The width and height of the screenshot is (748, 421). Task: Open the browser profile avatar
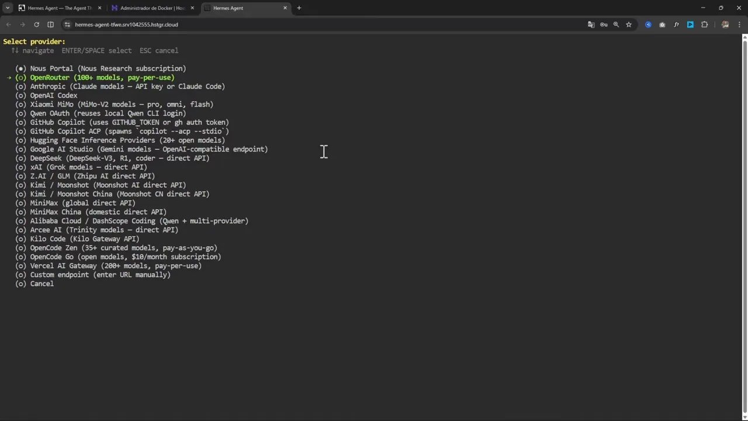[725, 25]
